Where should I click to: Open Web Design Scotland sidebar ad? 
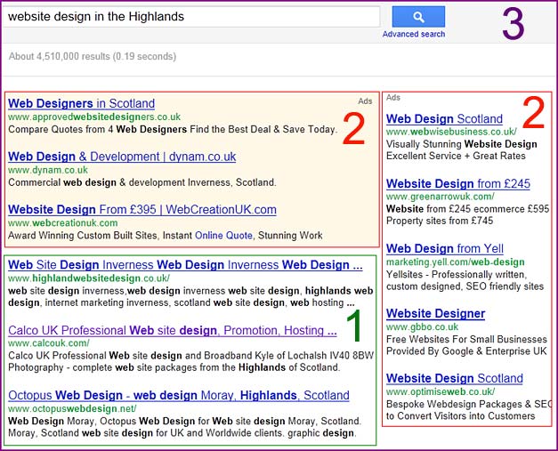tap(444, 119)
